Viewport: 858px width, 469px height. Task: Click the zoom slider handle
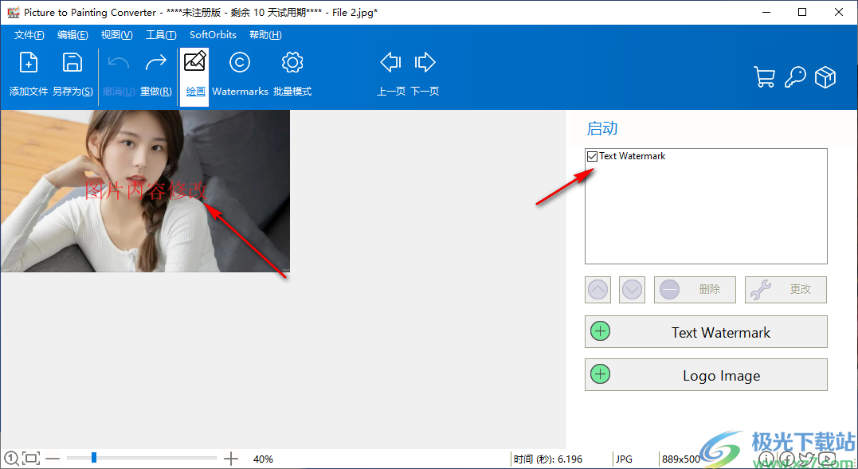[94, 457]
